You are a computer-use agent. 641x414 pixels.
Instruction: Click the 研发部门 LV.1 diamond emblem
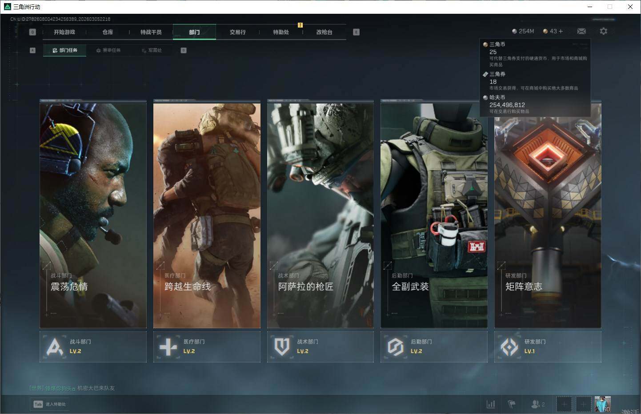(509, 346)
